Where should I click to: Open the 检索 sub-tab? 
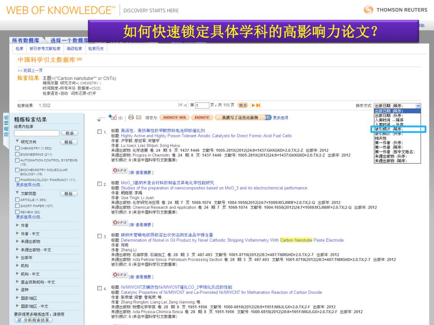coord(19,49)
